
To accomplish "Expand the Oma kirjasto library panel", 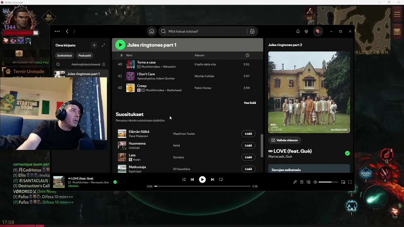I will pos(103,45).
